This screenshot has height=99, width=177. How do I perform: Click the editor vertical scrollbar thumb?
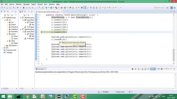tap(174, 55)
